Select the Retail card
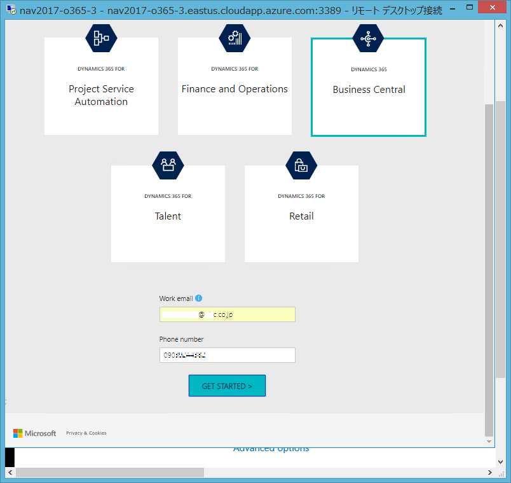Viewport: 511px width, 483px height. 301,214
